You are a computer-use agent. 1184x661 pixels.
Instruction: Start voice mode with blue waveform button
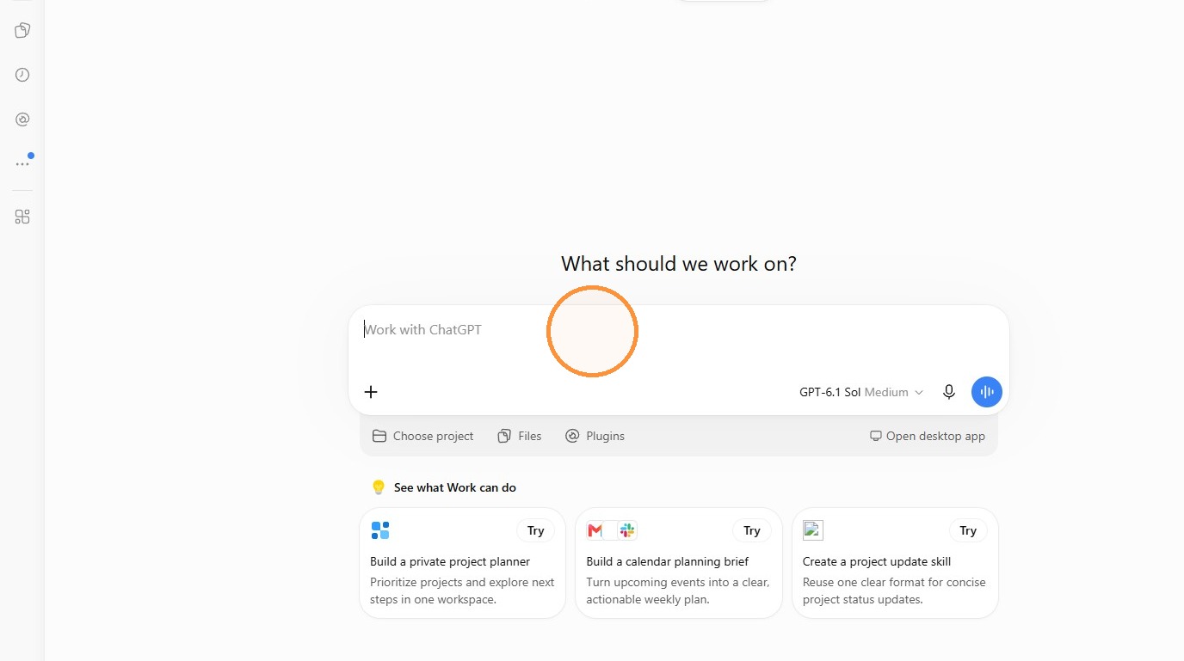coord(987,392)
